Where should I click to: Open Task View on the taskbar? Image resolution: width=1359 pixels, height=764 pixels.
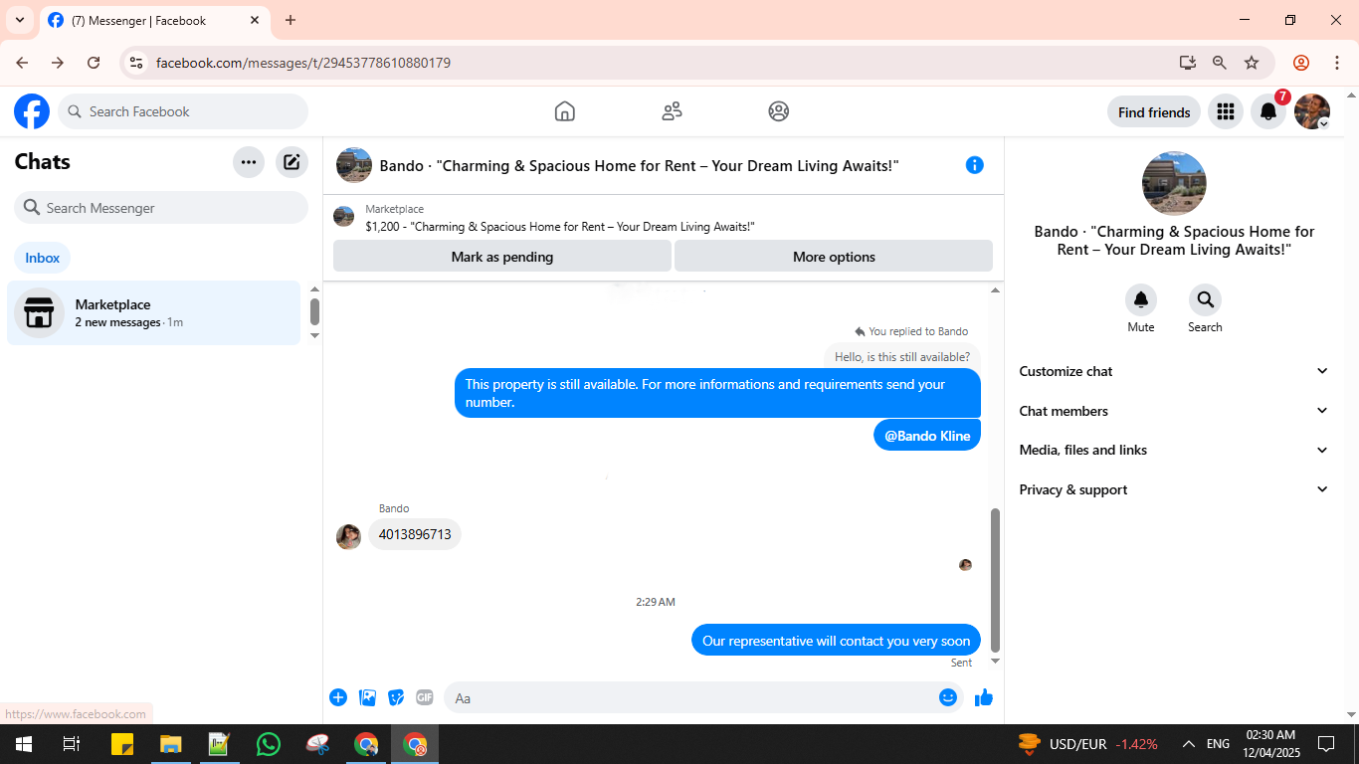(x=71, y=744)
